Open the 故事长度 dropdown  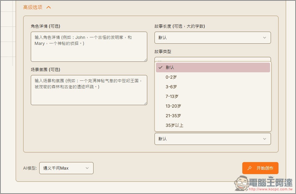(x=212, y=38)
